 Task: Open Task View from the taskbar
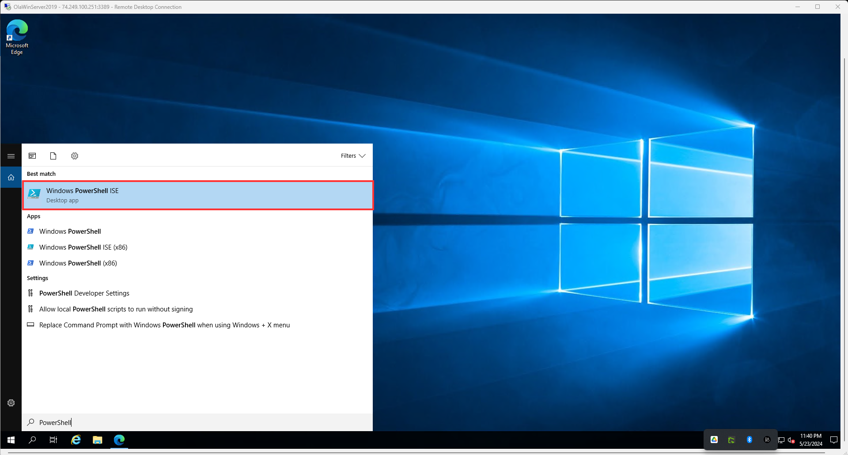coord(53,440)
